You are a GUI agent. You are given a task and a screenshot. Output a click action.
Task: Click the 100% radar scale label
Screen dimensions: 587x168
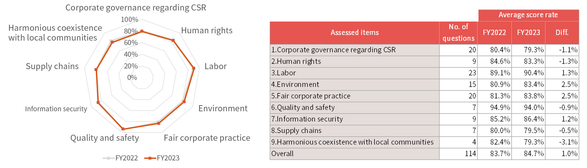click(x=129, y=20)
